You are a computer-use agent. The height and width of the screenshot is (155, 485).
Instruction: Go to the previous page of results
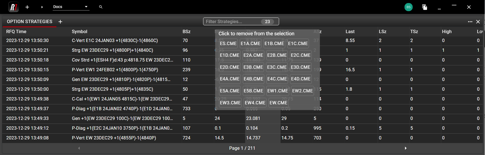(79, 148)
